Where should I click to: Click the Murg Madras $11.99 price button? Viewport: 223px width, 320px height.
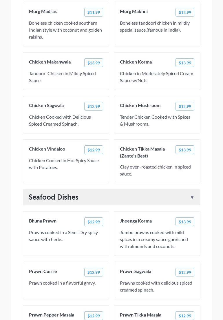[x=94, y=12]
